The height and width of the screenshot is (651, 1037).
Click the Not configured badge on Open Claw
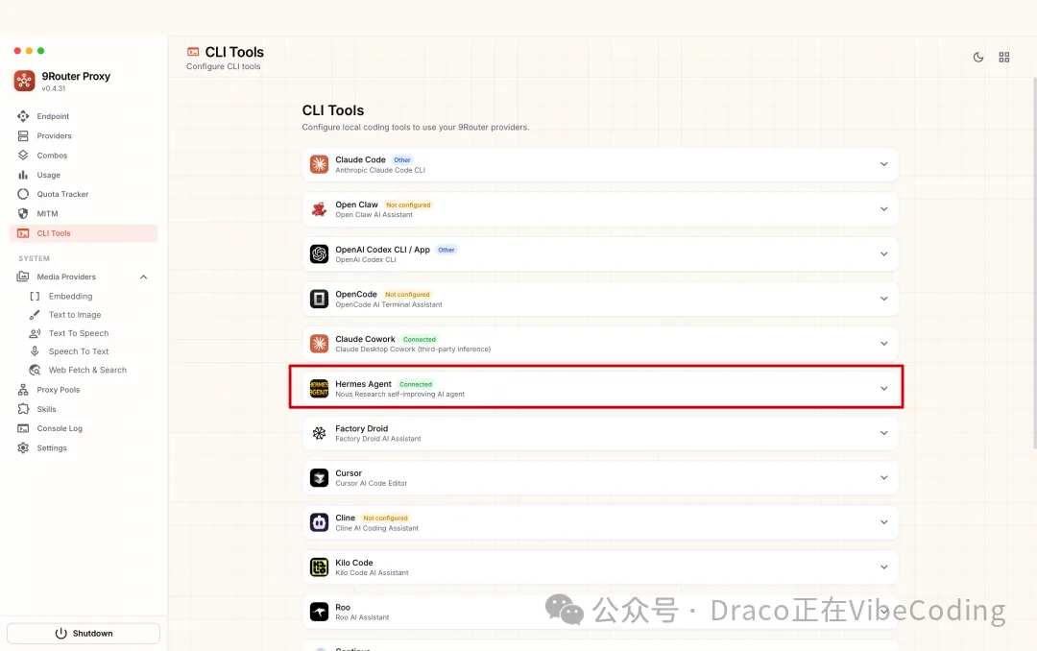tap(408, 205)
